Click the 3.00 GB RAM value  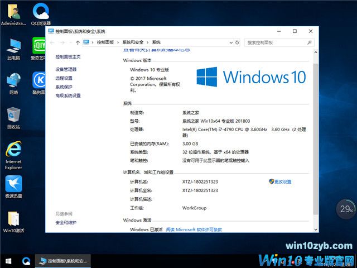[x=190, y=143]
